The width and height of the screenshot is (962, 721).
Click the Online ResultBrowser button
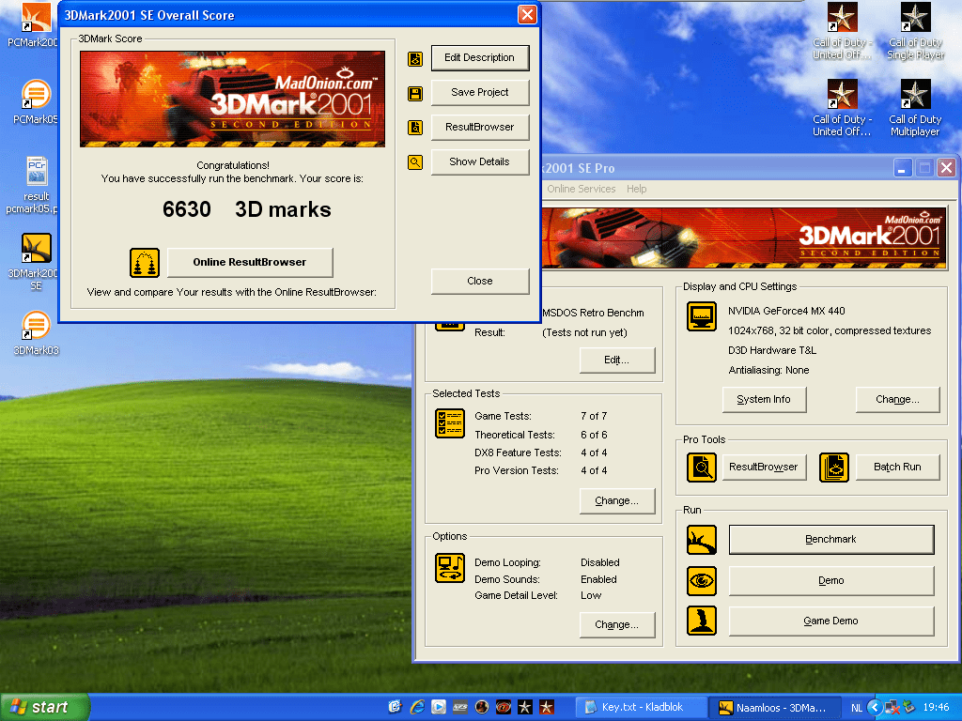click(x=250, y=263)
